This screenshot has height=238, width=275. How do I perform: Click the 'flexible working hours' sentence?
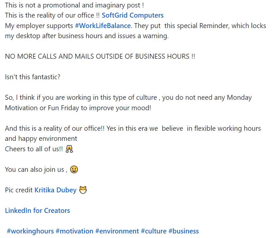coord(133,134)
